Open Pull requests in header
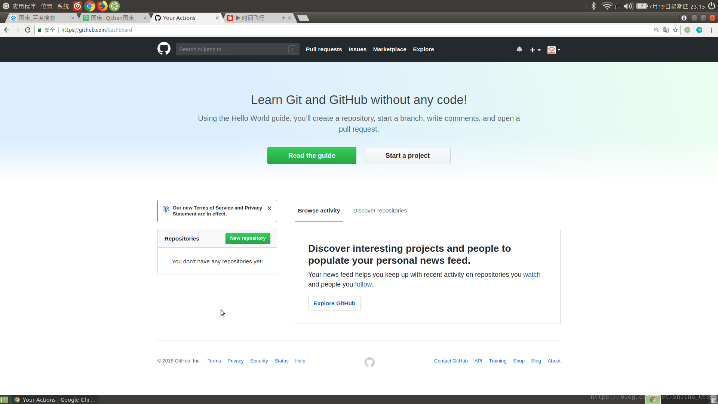718x404 pixels. tap(324, 49)
